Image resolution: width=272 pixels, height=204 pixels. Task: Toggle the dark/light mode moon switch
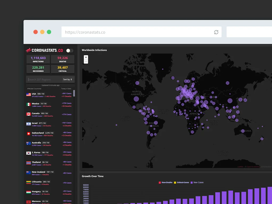[x=70, y=50]
